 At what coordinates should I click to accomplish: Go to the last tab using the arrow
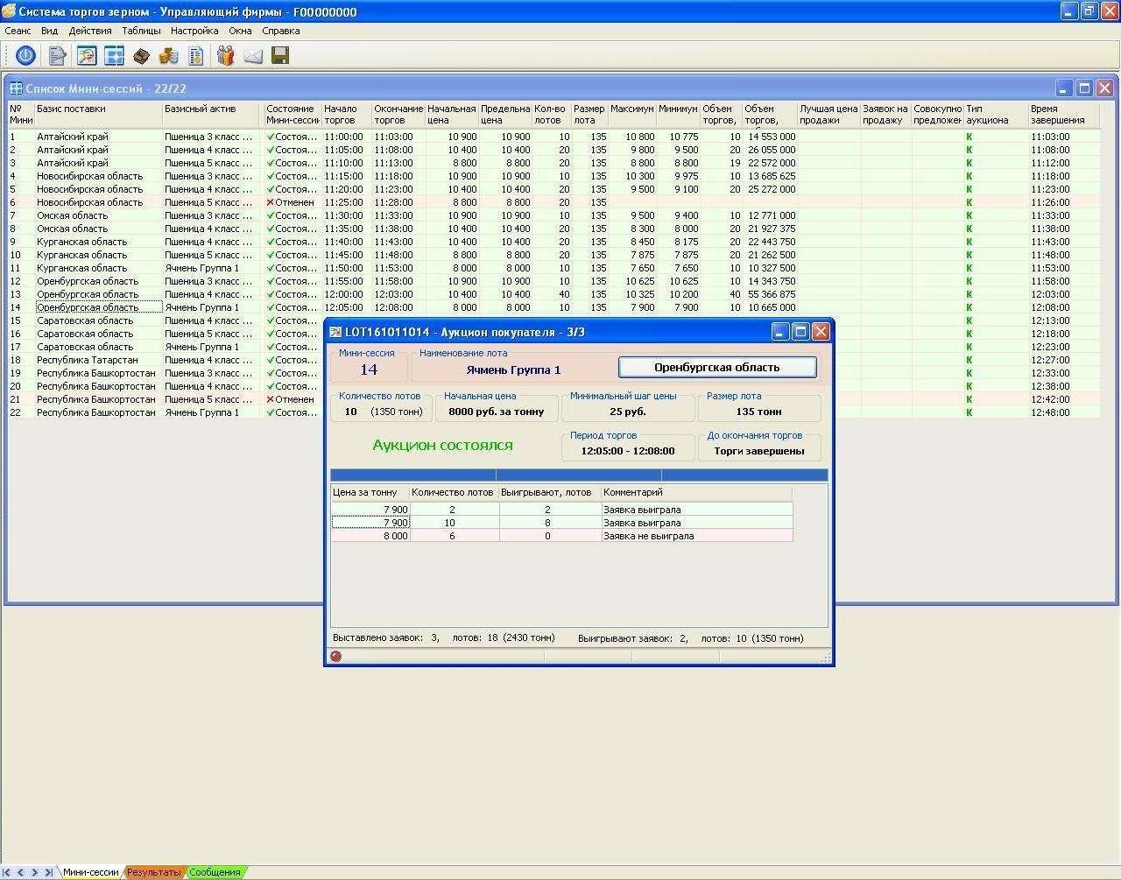(48, 872)
